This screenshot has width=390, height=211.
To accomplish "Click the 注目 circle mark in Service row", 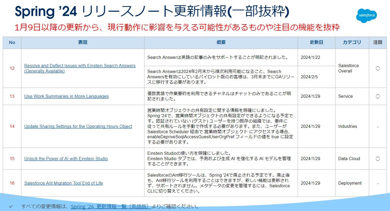I will click(378, 96).
